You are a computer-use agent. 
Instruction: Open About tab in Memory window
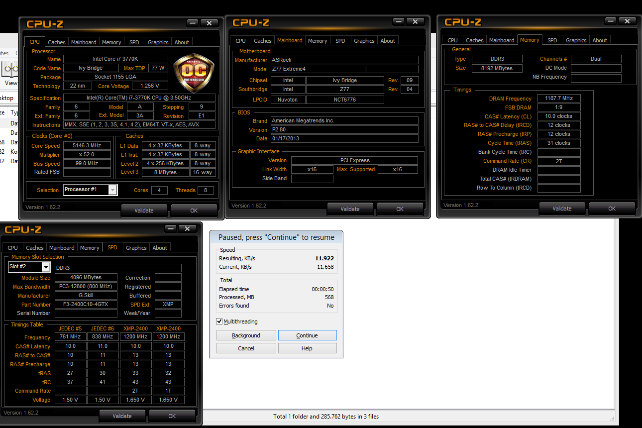(x=600, y=40)
